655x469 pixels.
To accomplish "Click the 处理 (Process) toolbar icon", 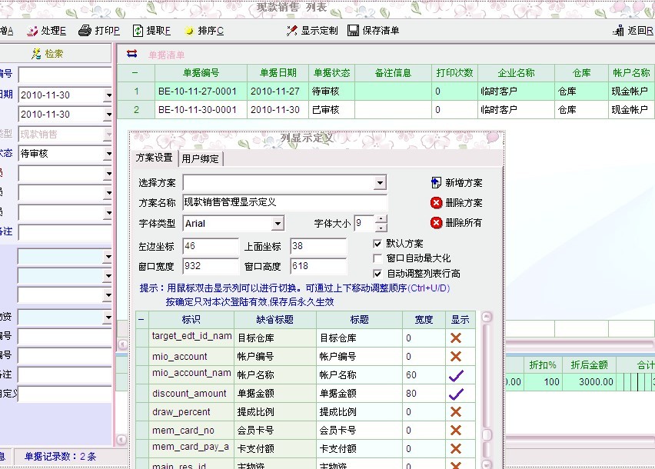I will click(32, 31).
